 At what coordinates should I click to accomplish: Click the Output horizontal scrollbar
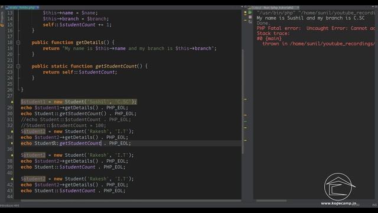coord(272,201)
